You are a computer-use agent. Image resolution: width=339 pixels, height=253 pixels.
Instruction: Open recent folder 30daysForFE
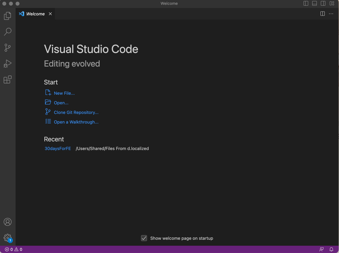click(58, 149)
